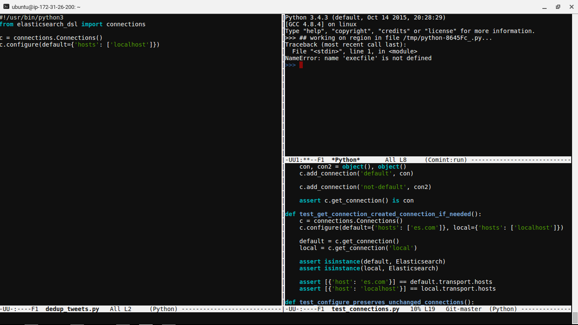
Task: Click the 'from elasticsearch_dsl import connections' line
Action: [73, 24]
